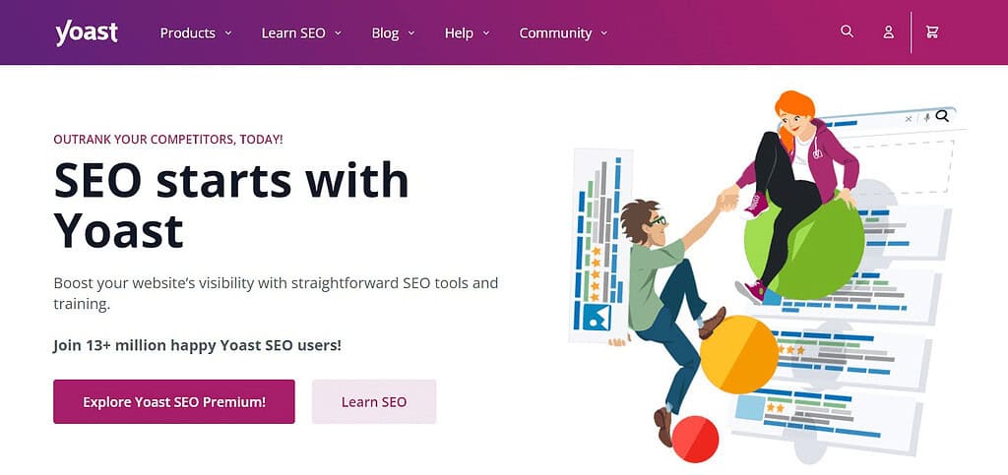The width and height of the screenshot is (1008, 475).
Task: Click 'Join 13+ million happy Yoast SEO users!' text
Action: click(197, 345)
